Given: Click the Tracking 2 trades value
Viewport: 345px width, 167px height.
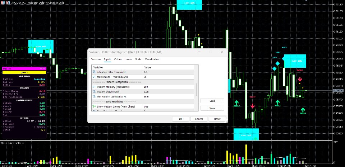Looking at the screenshot, I should tap(40, 127).
